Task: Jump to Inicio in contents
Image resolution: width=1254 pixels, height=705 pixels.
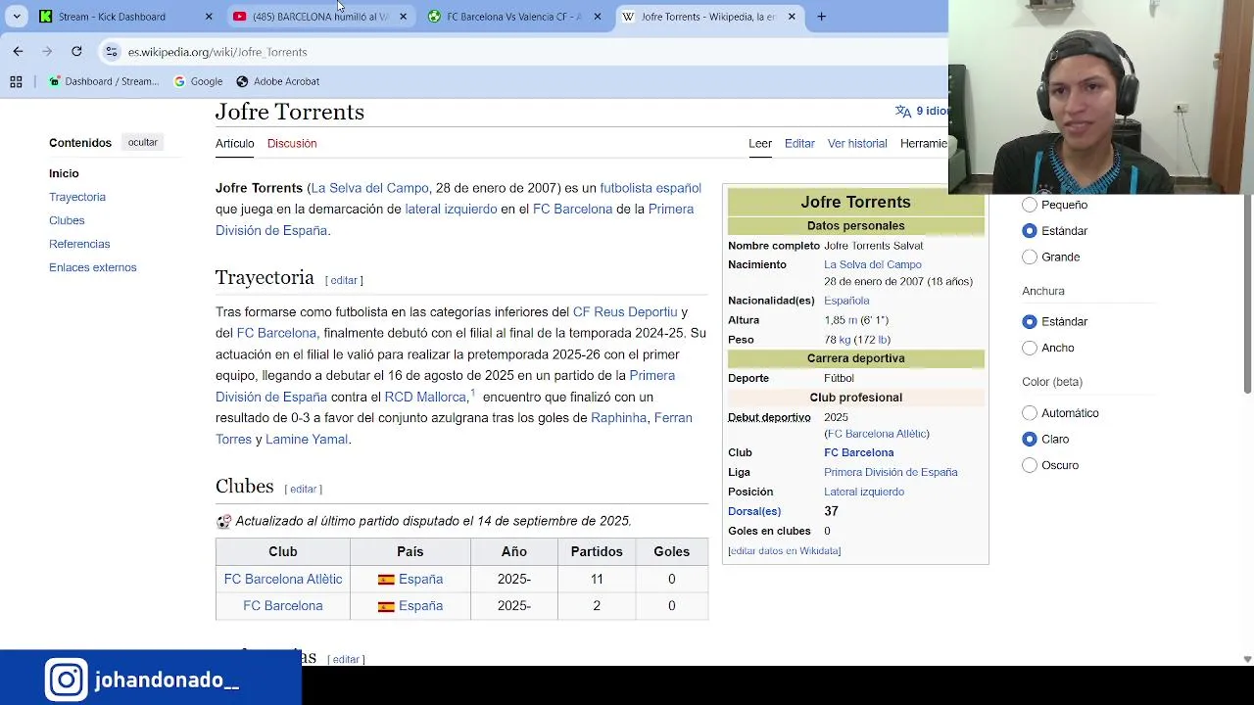Action: 64,173
